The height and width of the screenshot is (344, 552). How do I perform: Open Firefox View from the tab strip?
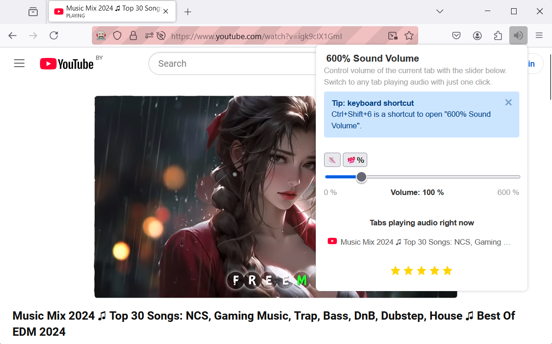click(x=33, y=11)
